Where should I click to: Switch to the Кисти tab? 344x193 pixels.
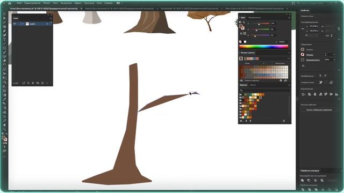pyautogui.click(x=253, y=85)
